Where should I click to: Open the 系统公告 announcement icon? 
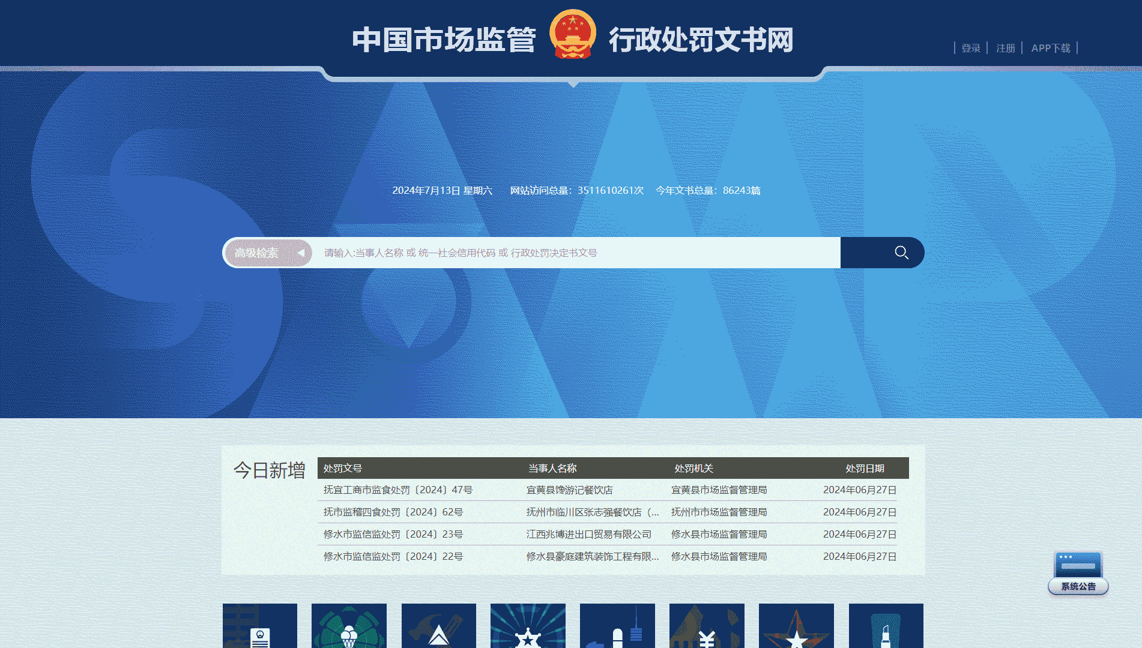coord(1078,573)
